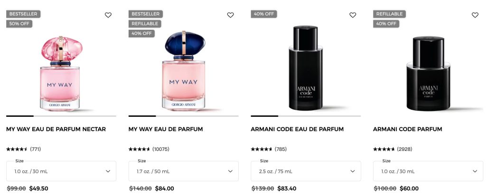Open Armani Code Parfum star rating
This screenshot has width=486, height=194.
(x=383, y=149)
